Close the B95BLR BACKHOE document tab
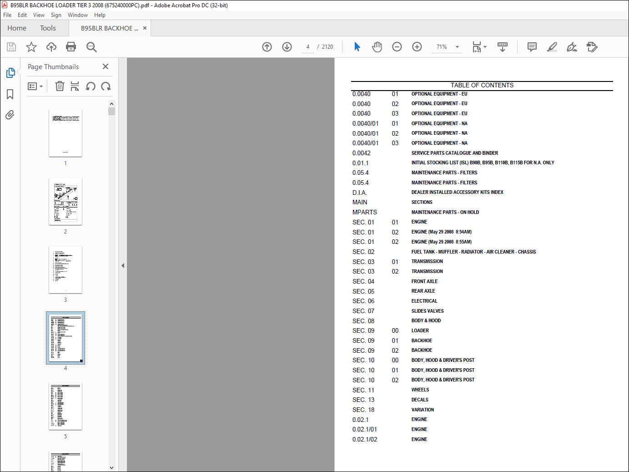Viewport: 629px width, 472px height. tap(145, 28)
